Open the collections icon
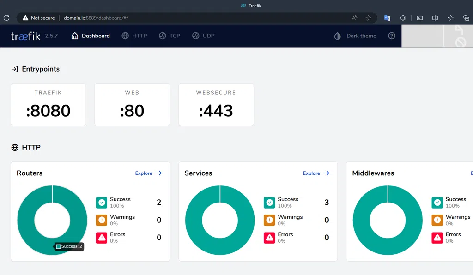 466,18
